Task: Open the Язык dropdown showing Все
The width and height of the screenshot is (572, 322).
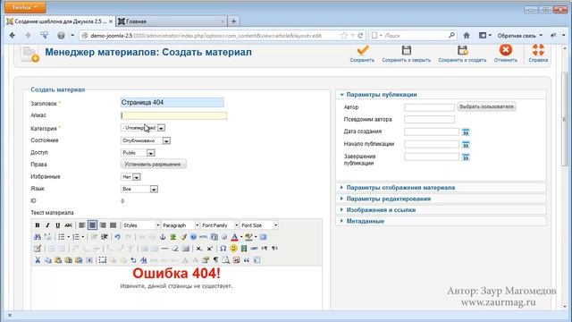Action: point(139,189)
